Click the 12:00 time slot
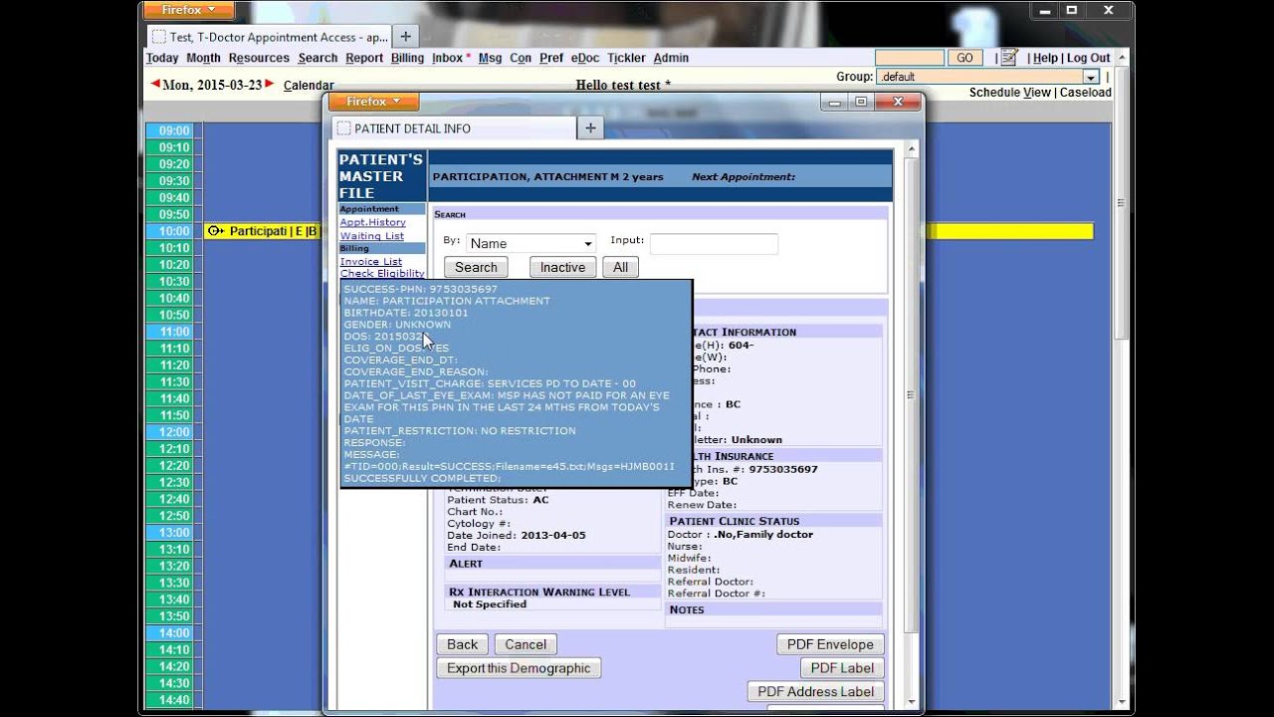The height and width of the screenshot is (717, 1274). point(173,432)
